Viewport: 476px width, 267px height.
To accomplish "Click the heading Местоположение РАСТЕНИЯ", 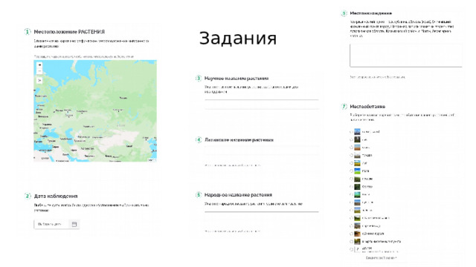I will [x=69, y=32].
